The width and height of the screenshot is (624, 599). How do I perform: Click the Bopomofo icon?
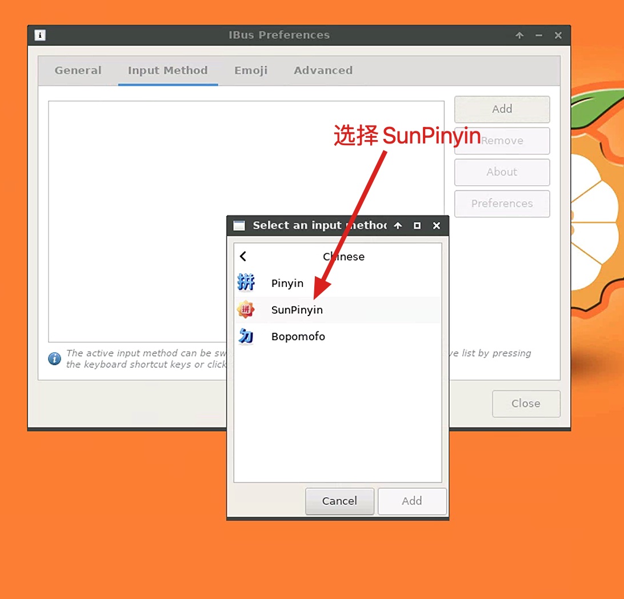[246, 336]
